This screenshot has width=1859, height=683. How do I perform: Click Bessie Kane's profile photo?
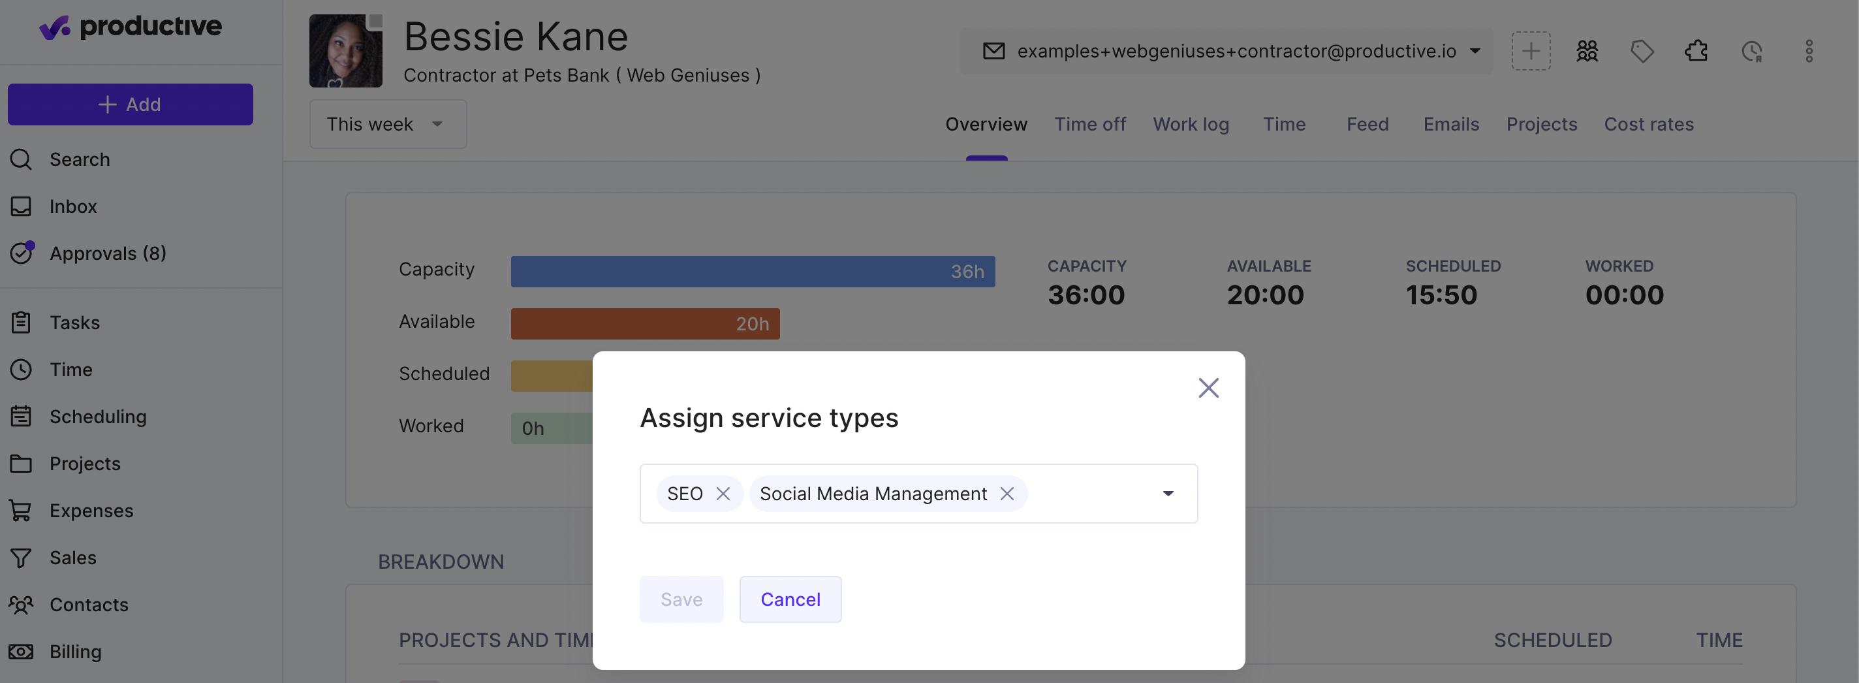(346, 50)
